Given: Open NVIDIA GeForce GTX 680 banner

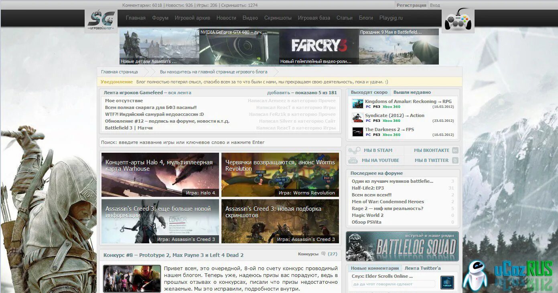Looking at the screenshot, I should tap(239, 46).
